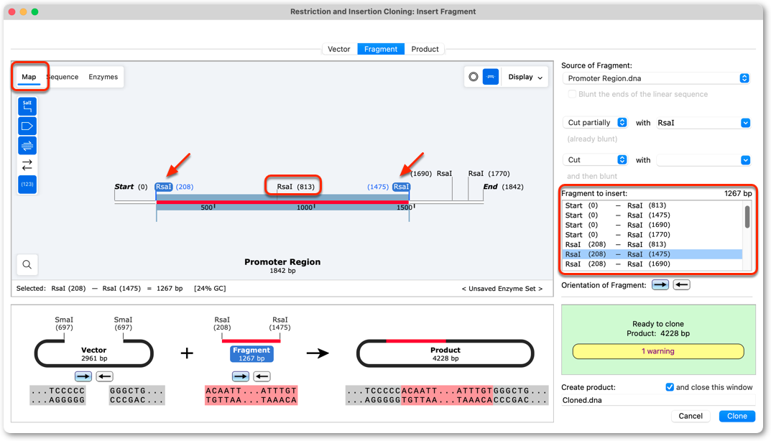The width and height of the screenshot is (771, 441).
Task: Click the Vector 2961 bp diagram
Action: 94,353
